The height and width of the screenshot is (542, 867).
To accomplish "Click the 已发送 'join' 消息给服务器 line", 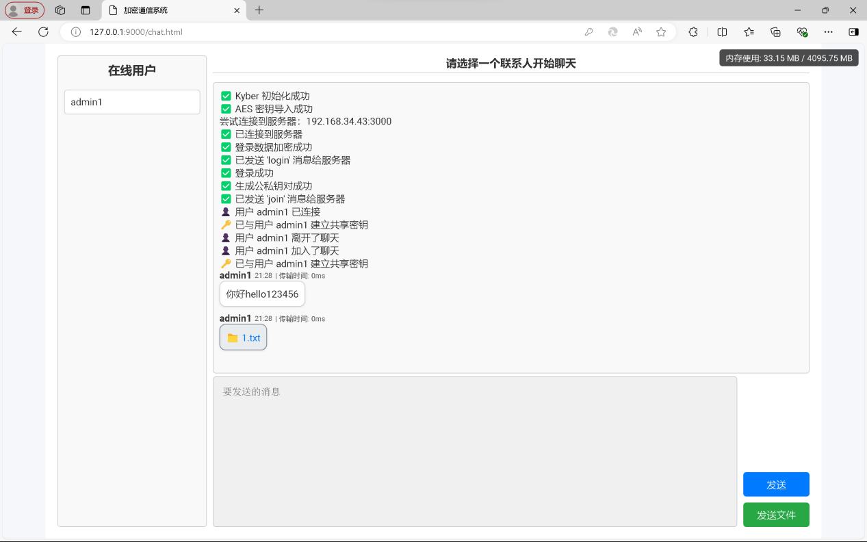I will coord(283,199).
